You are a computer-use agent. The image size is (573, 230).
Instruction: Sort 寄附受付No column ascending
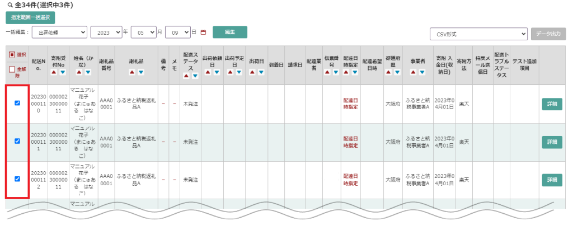53,72
